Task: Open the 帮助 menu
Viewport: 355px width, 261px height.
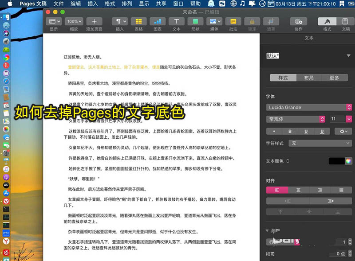Action: [195, 4]
